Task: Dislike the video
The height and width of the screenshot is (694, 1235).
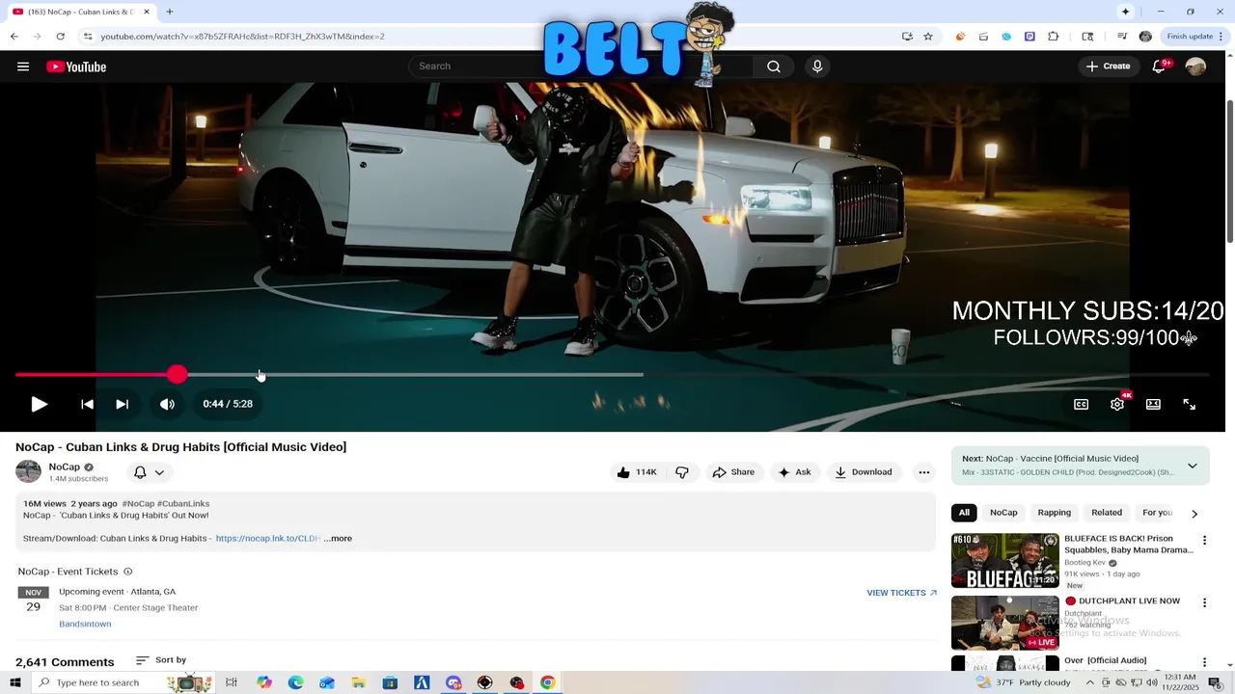Action: 682,472
